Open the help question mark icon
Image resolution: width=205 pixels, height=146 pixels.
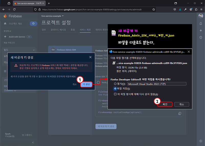tap(201, 37)
